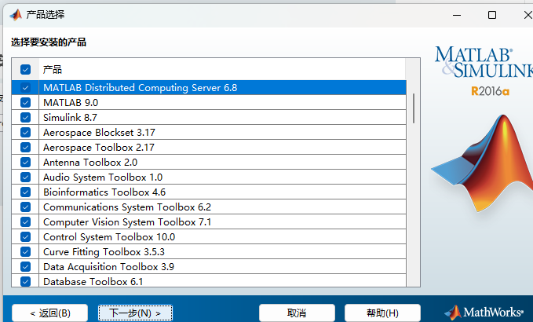Select the Database Toolbox 6.1 row text
The height and width of the screenshot is (322, 533).
point(93,282)
